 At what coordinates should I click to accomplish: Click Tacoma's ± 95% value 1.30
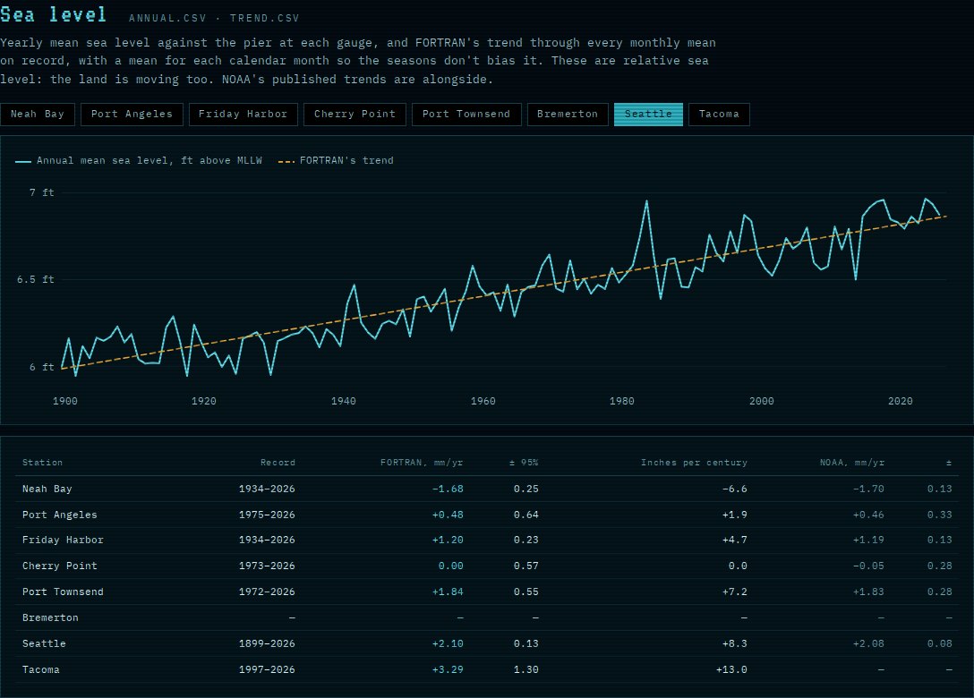526,670
